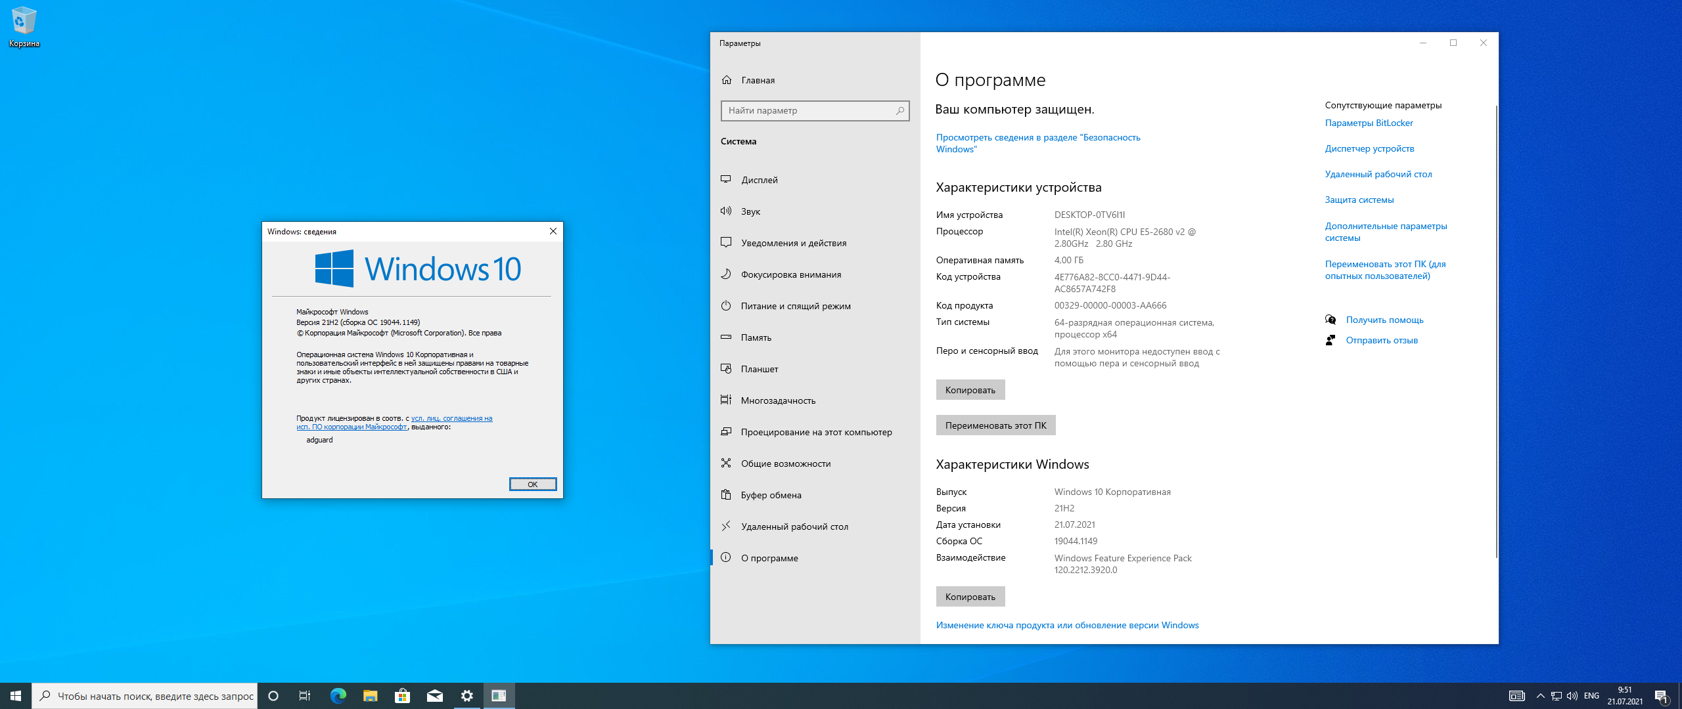Screen dimensions: 1682x709
Task: Open Microsoft Store from taskbar
Action: pyautogui.click(x=402, y=696)
